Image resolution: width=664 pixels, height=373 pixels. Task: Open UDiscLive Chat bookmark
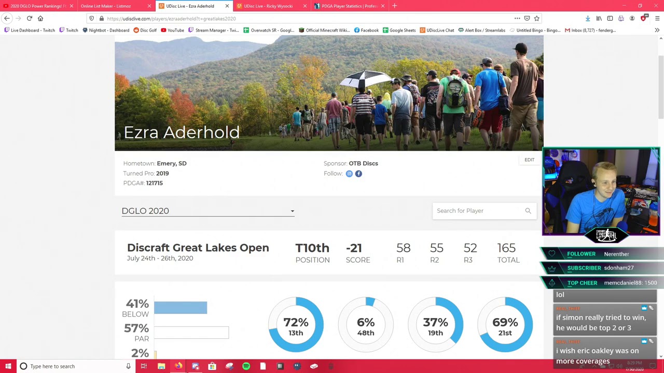pyautogui.click(x=437, y=30)
